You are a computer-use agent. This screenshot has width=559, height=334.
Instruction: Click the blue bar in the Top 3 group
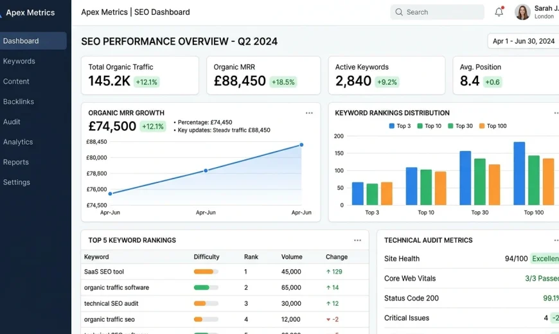point(358,193)
